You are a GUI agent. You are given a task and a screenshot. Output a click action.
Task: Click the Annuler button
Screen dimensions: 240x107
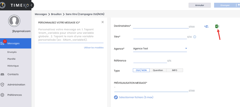(x=200, y=5)
